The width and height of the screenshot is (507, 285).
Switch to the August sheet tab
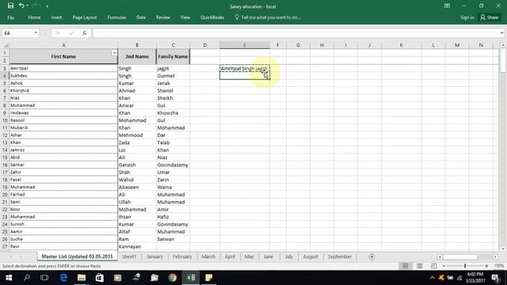tap(311, 256)
